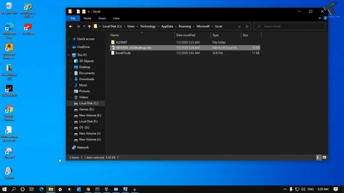Select the highlighted .xlsx file
Viewport: 344px width, 193px height.
(185, 48)
